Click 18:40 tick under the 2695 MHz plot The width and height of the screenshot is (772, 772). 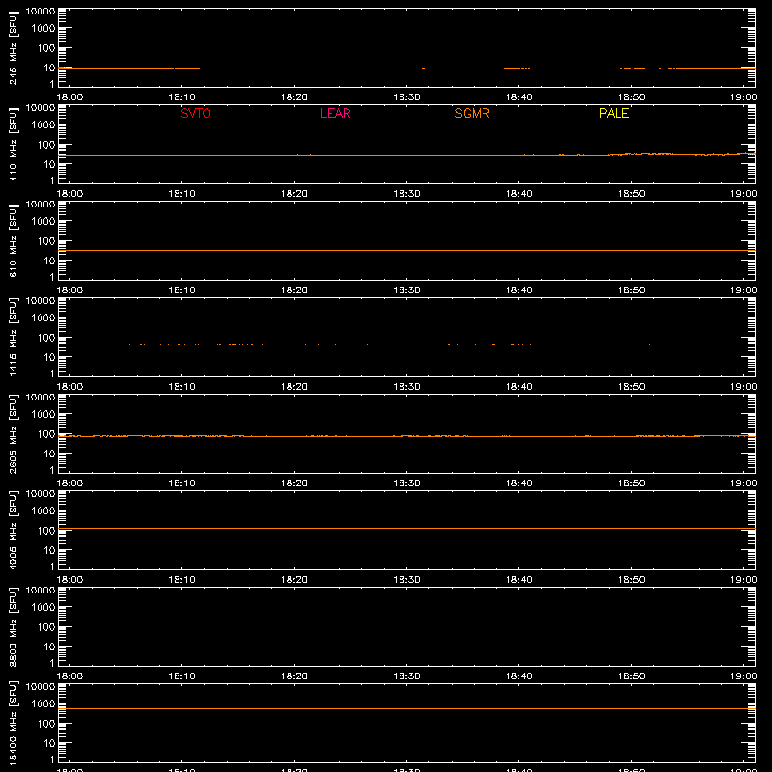point(519,483)
